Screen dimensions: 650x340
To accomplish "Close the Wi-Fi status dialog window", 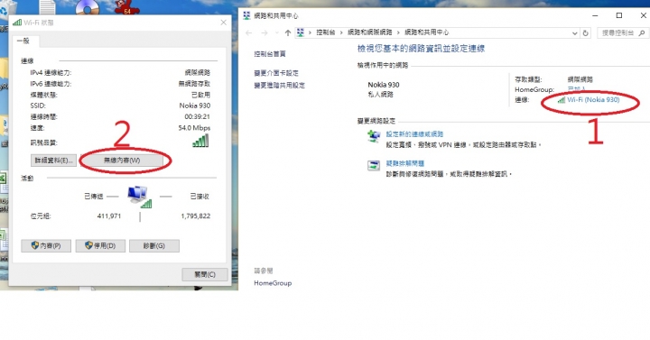I will coord(224,23).
